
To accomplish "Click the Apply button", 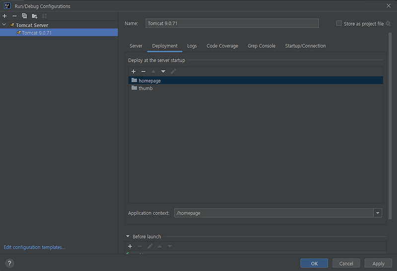I will 378,263.
